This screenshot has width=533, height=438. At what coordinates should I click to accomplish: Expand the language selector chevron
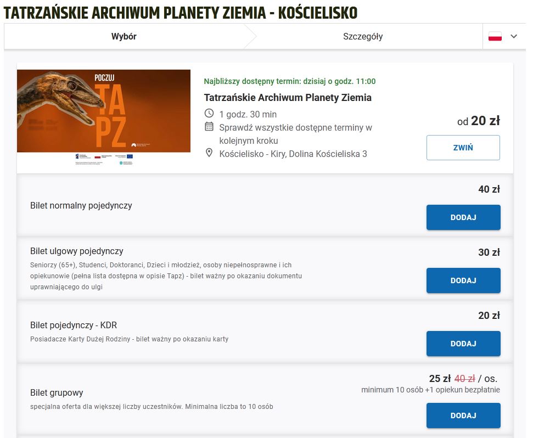[514, 37]
